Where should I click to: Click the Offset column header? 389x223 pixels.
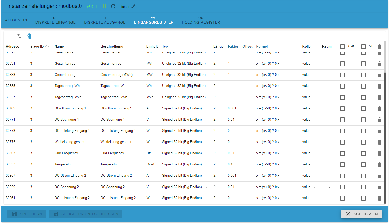click(x=247, y=47)
